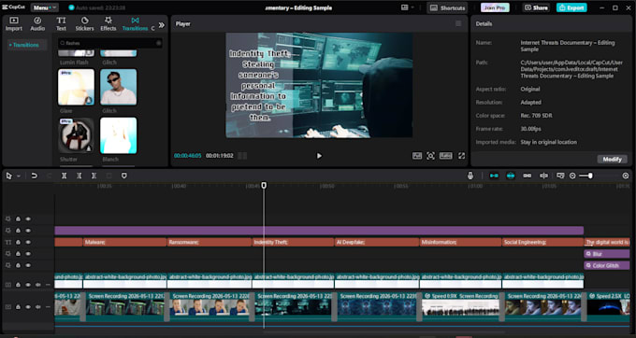Mute the Screen Recording main track
Viewport: 636px width, 338px height.
37,307
